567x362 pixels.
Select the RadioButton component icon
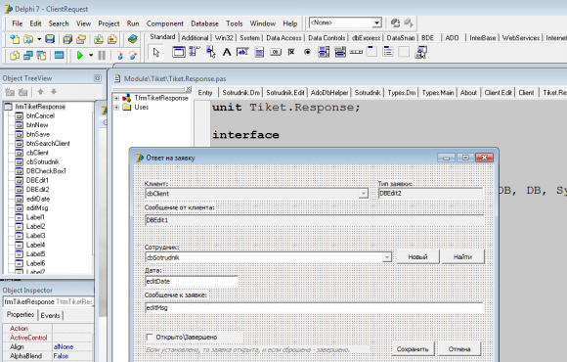[x=307, y=52]
